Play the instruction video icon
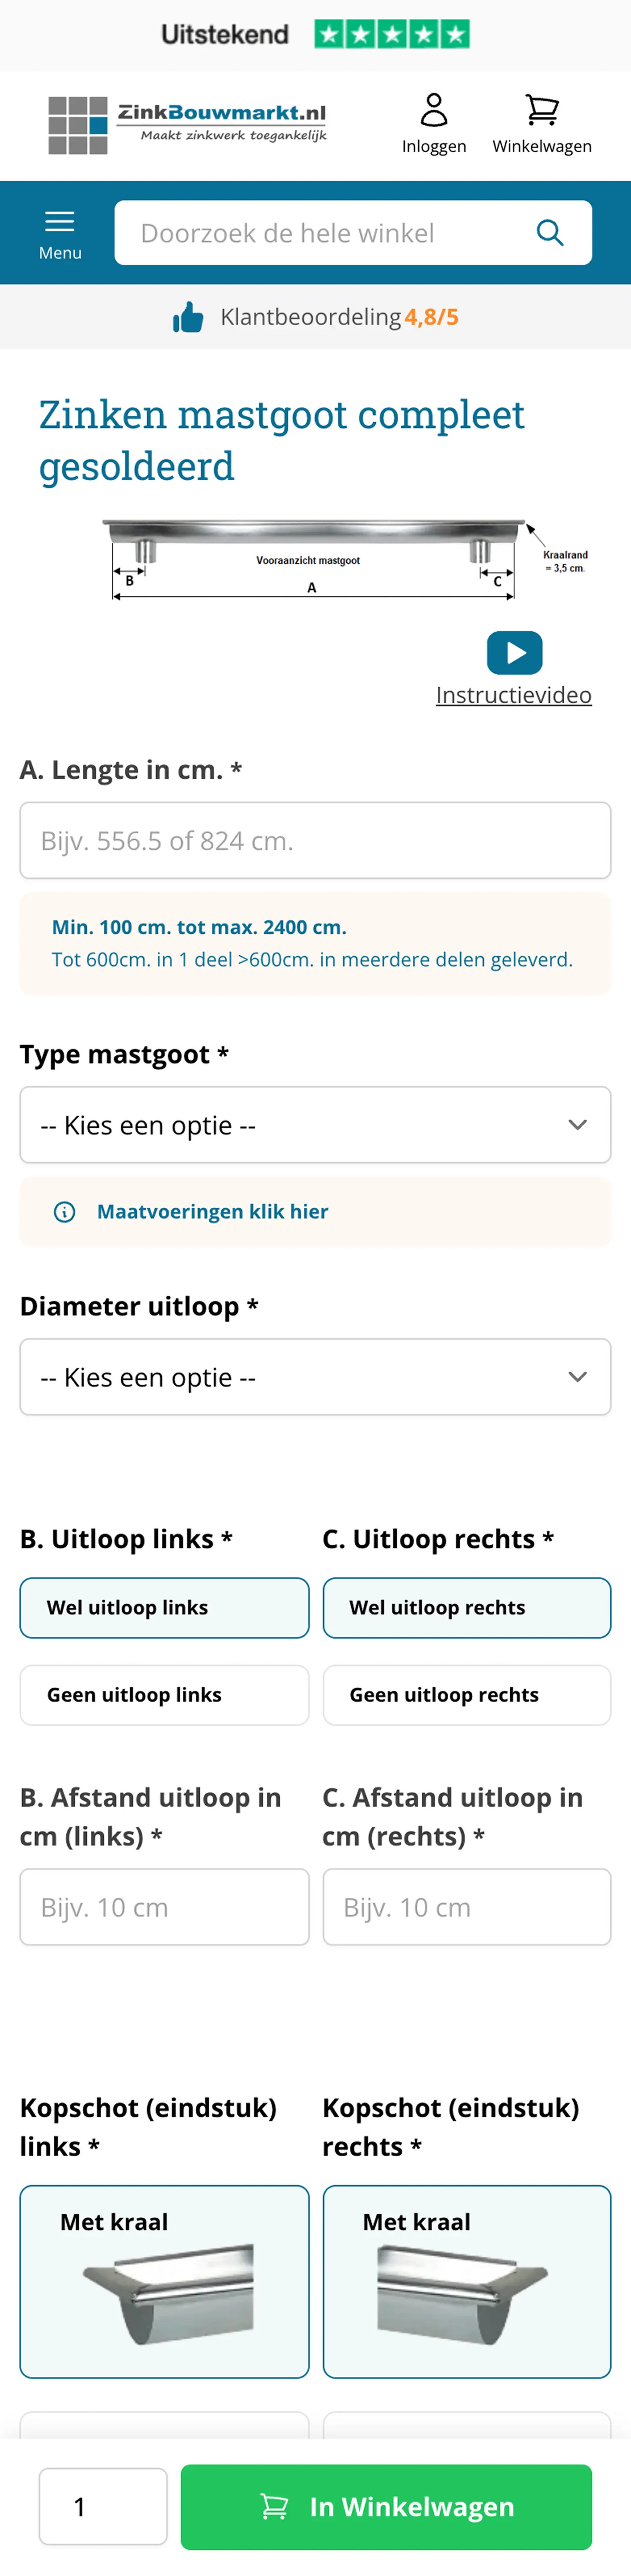This screenshot has width=631, height=2576. [514, 653]
